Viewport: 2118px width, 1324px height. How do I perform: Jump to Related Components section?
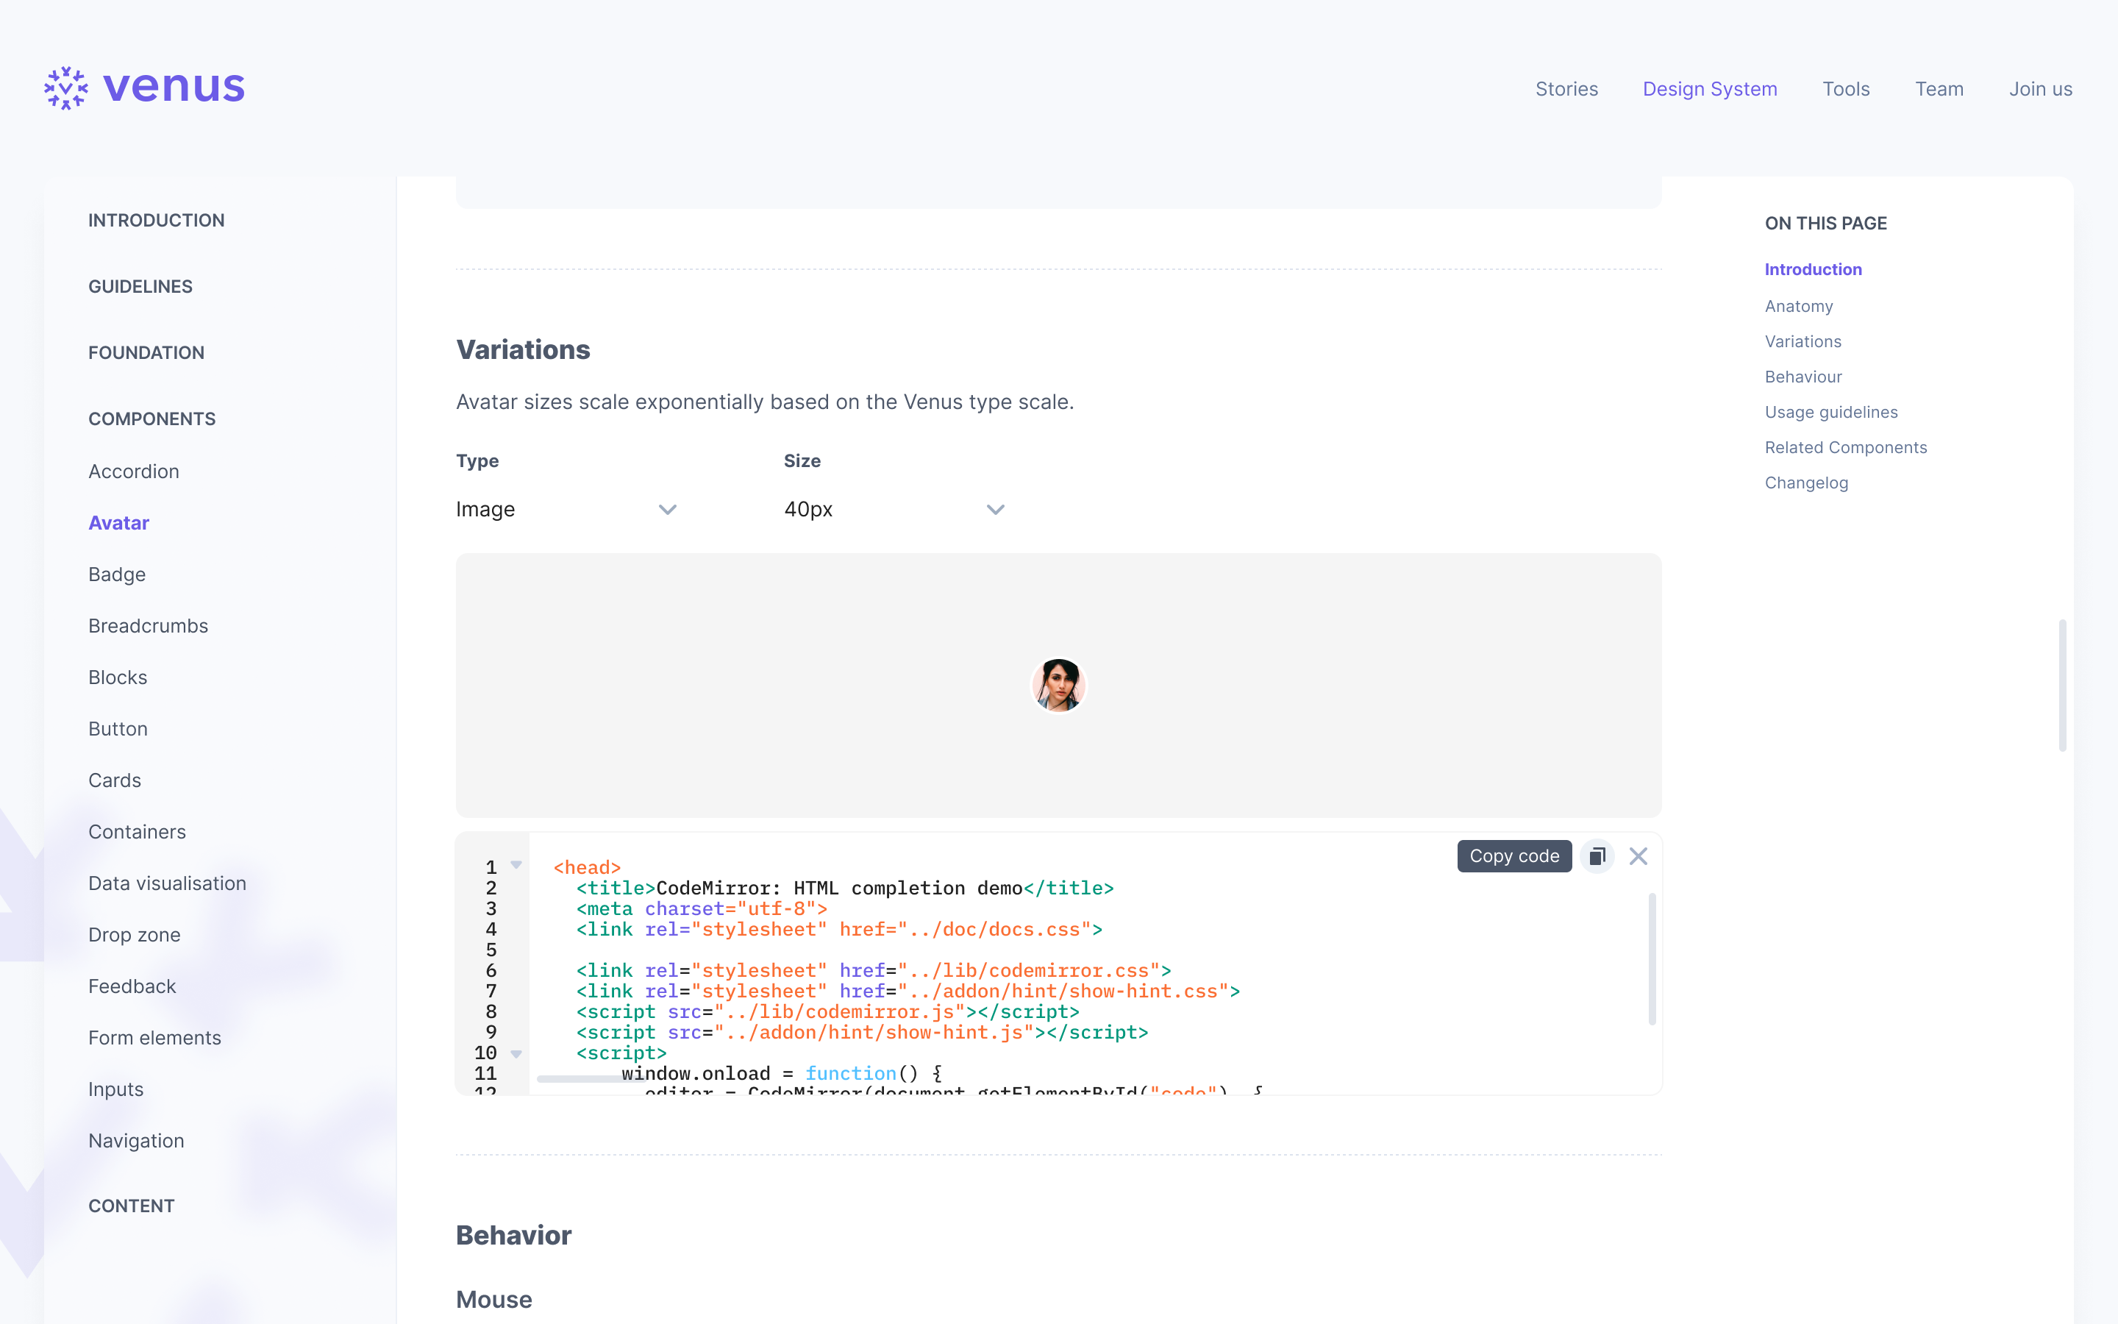1846,447
